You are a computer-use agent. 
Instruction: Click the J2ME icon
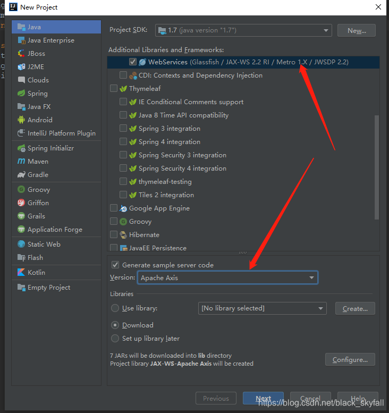tap(21, 67)
